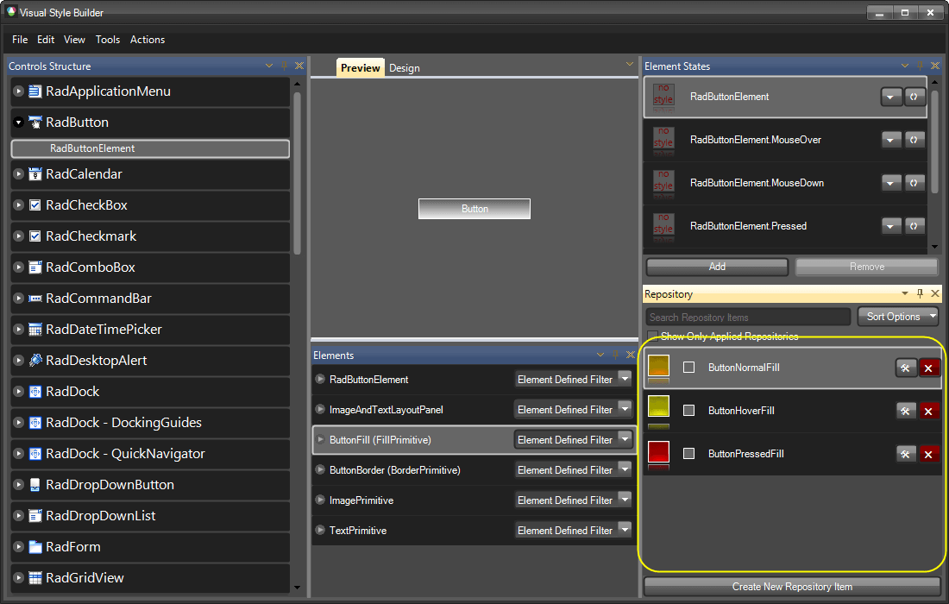Pin the Element States panel

click(x=918, y=66)
